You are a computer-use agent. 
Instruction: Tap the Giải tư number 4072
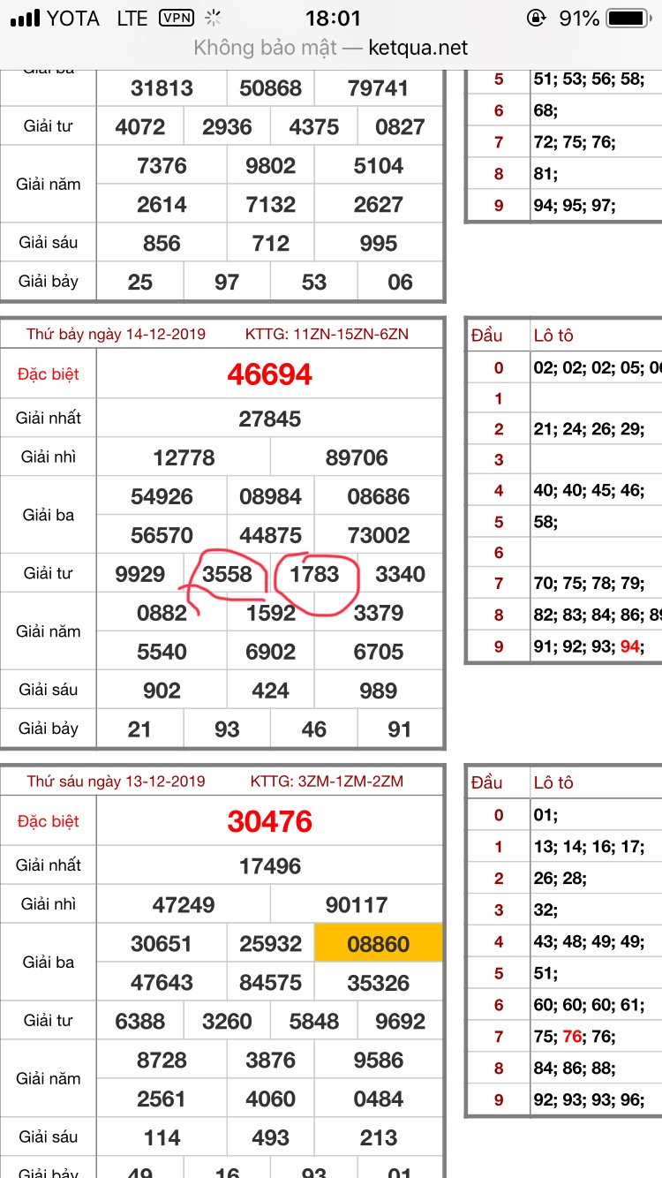point(140,127)
